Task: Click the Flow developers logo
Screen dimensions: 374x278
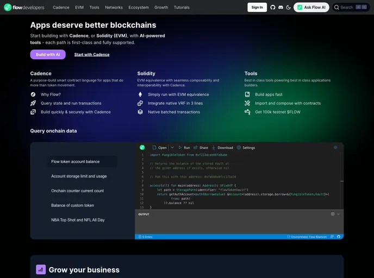Action: tap(24, 8)
